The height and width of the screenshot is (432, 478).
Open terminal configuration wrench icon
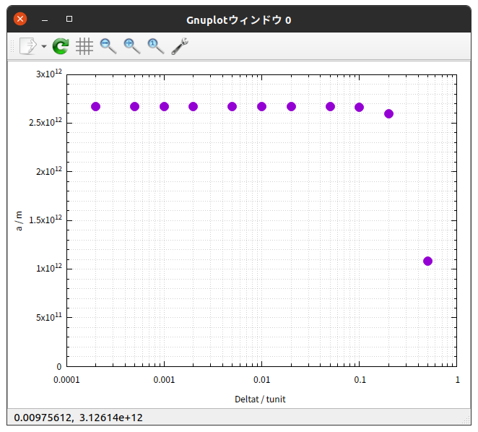180,46
